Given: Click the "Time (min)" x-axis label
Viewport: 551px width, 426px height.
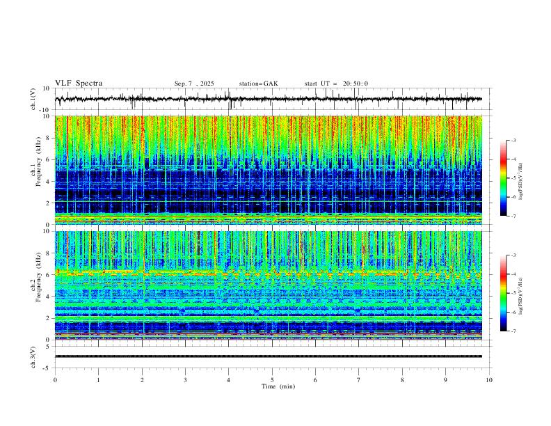Looking at the screenshot, I should coord(278,386).
